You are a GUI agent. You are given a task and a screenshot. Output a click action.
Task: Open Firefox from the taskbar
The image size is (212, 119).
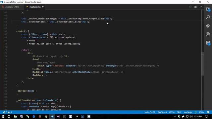pyautogui.click(x=40, y=117)
